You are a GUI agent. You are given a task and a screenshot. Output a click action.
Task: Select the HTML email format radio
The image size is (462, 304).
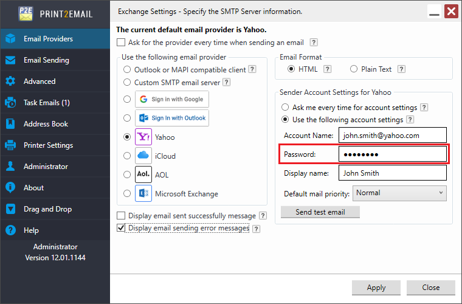291,69
